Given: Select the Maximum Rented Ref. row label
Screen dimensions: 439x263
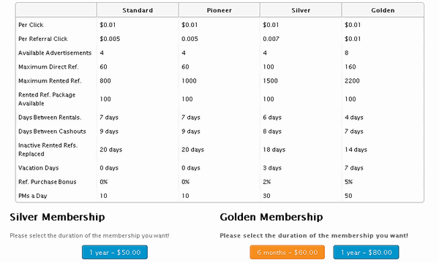Looking at the screenshot, I should (50, 81).
